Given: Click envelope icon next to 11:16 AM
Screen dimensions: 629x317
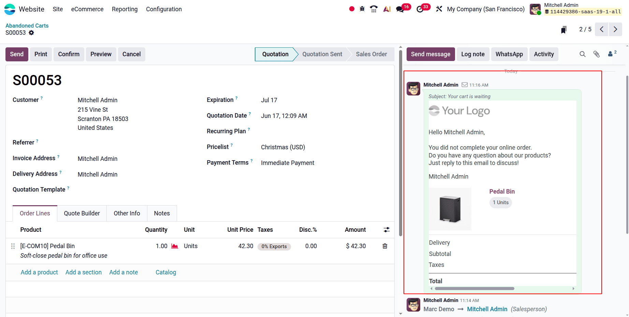Looking at the screenshot, I should [465, 85].
